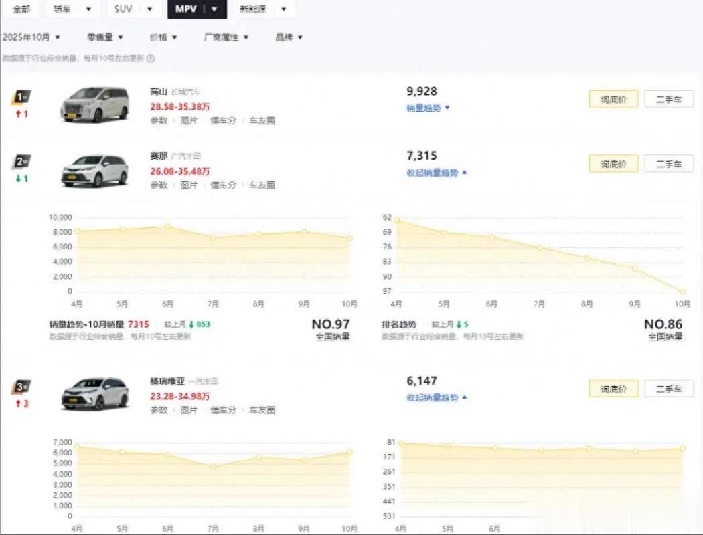Expand 销量趋势 for 高山
Screen dimensions: 703x535
[x=428, y=108]
